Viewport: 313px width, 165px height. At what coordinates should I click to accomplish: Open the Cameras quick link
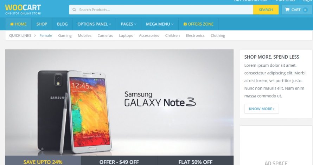[x=105, y=35]
